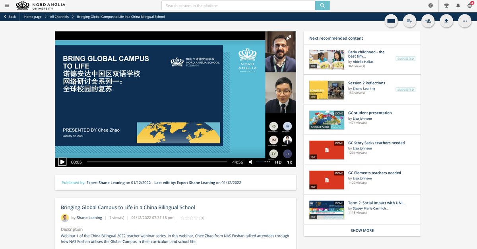Screen dimensions: 477x249
Task: Click the share-with-people icon
Action: (x=428, y=21)
